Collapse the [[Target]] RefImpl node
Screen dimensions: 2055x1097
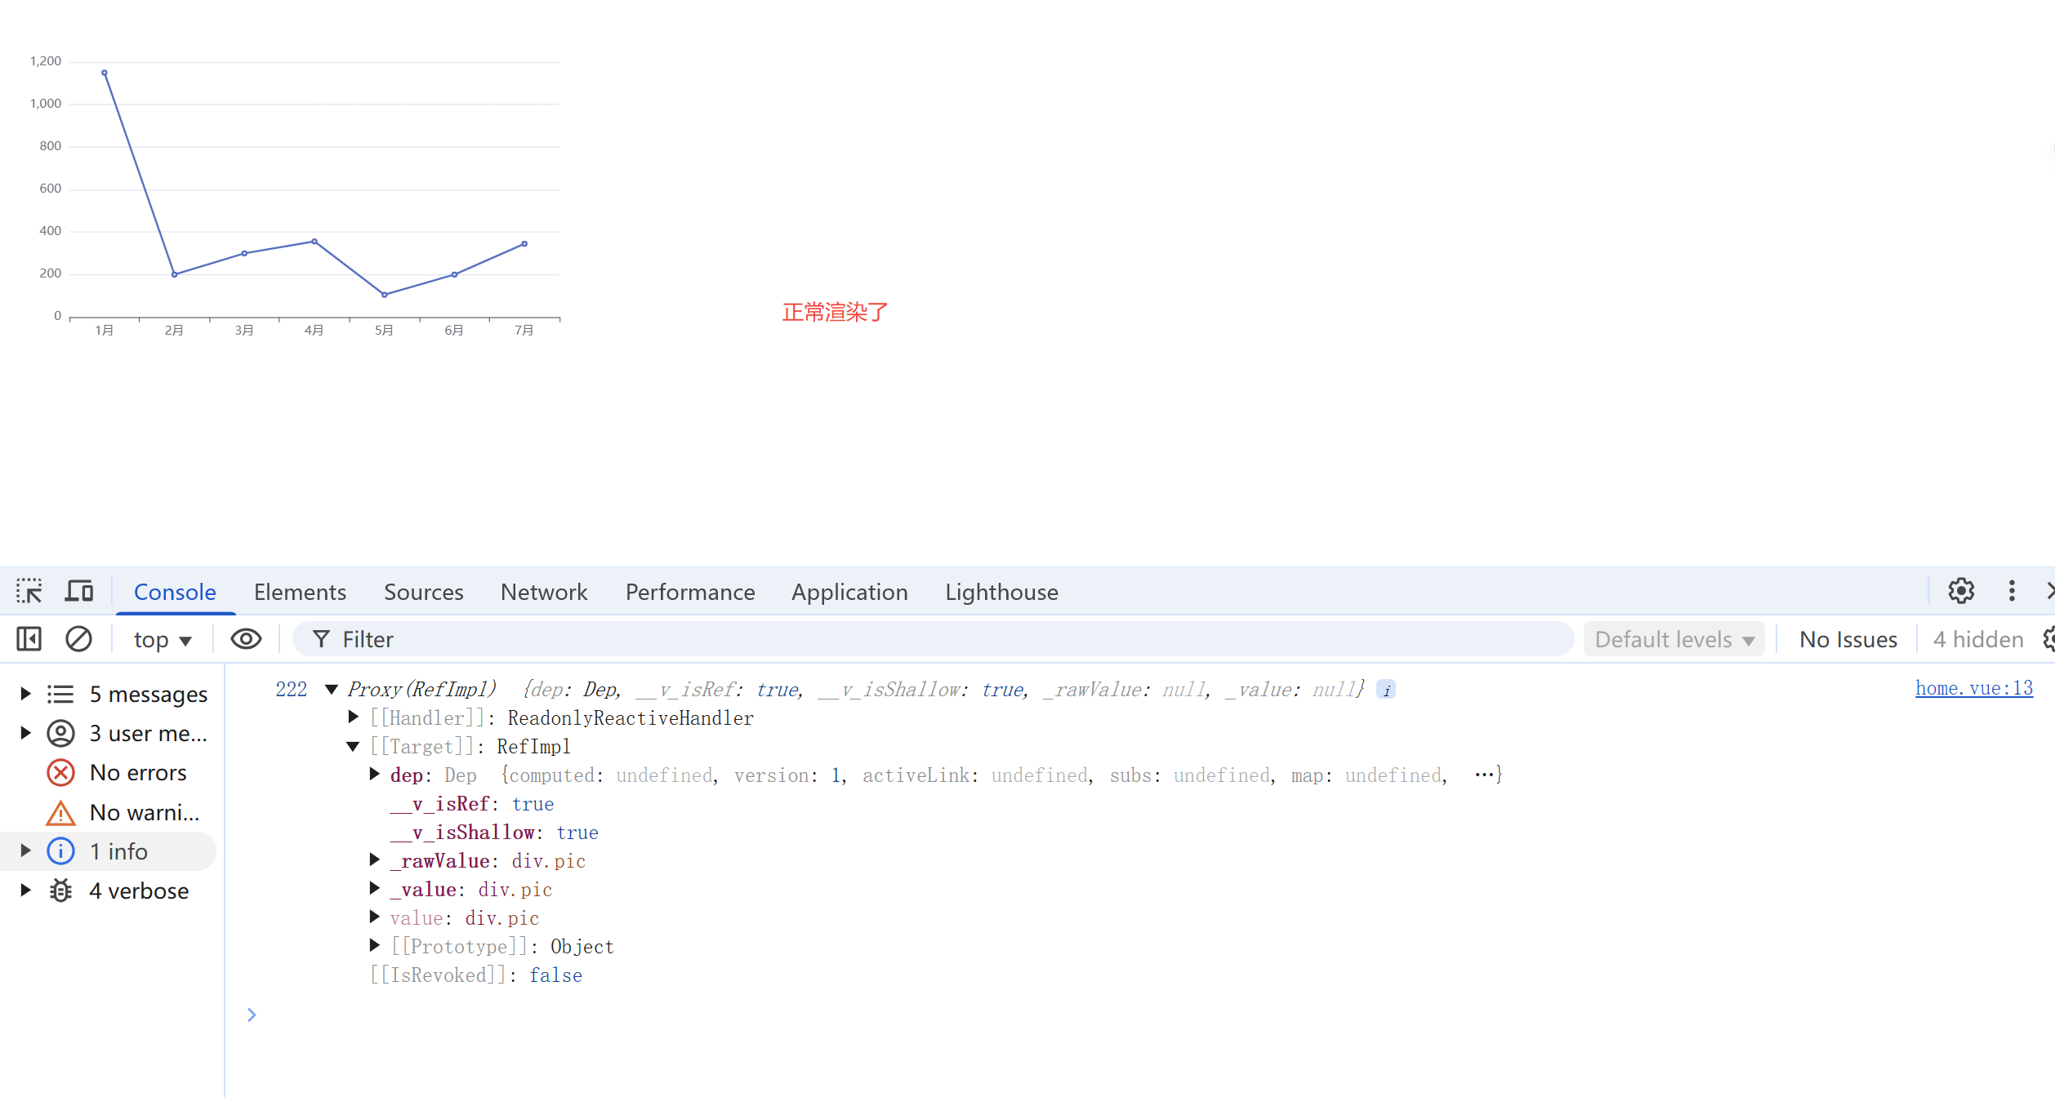353,747
